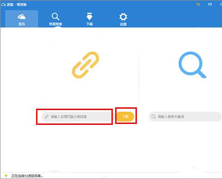The height and width of the screenshot is (179, 222).
Task: Switch to the 资源搜索 resource search tab
Action: [x=55, y=19]
